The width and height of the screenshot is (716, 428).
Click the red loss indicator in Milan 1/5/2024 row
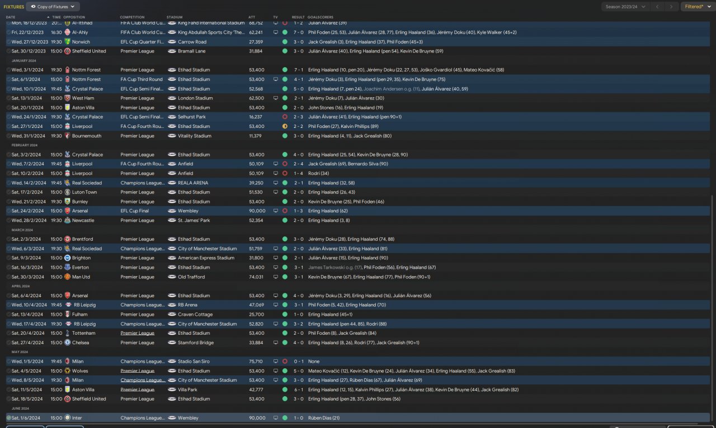tap(285, 362)
